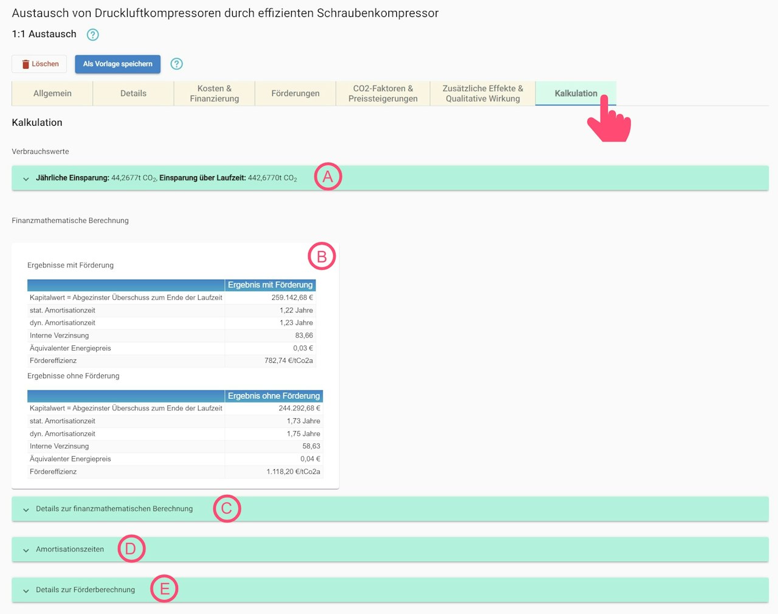Expand the Amortisationszeiten section
Viewport: 778px width, 614px height.
390,550
